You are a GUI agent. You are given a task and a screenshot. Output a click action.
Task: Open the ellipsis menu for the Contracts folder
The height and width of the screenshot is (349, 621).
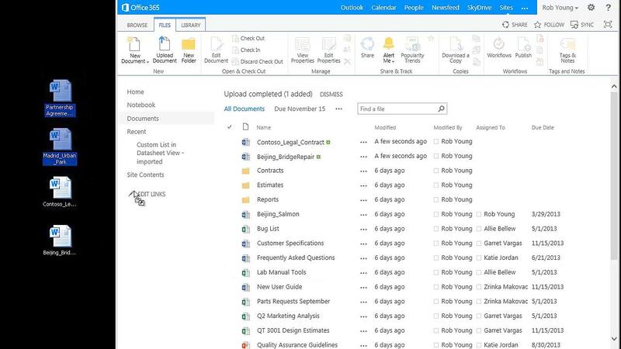click(x=363, y=171)
